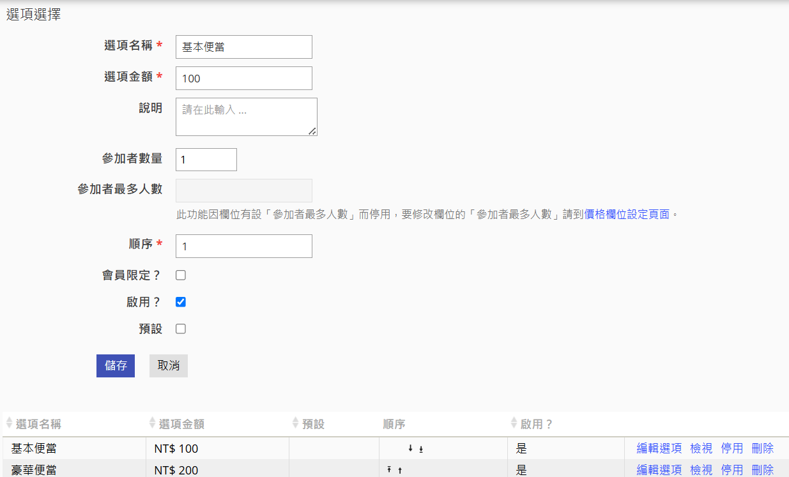The image size is (789, 477).
Task: Delete the 基本便當 option
Action: (x=763, y=449)
